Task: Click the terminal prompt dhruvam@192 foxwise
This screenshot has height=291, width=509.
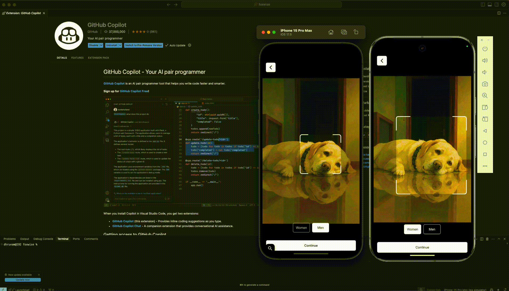Action: 20,244
